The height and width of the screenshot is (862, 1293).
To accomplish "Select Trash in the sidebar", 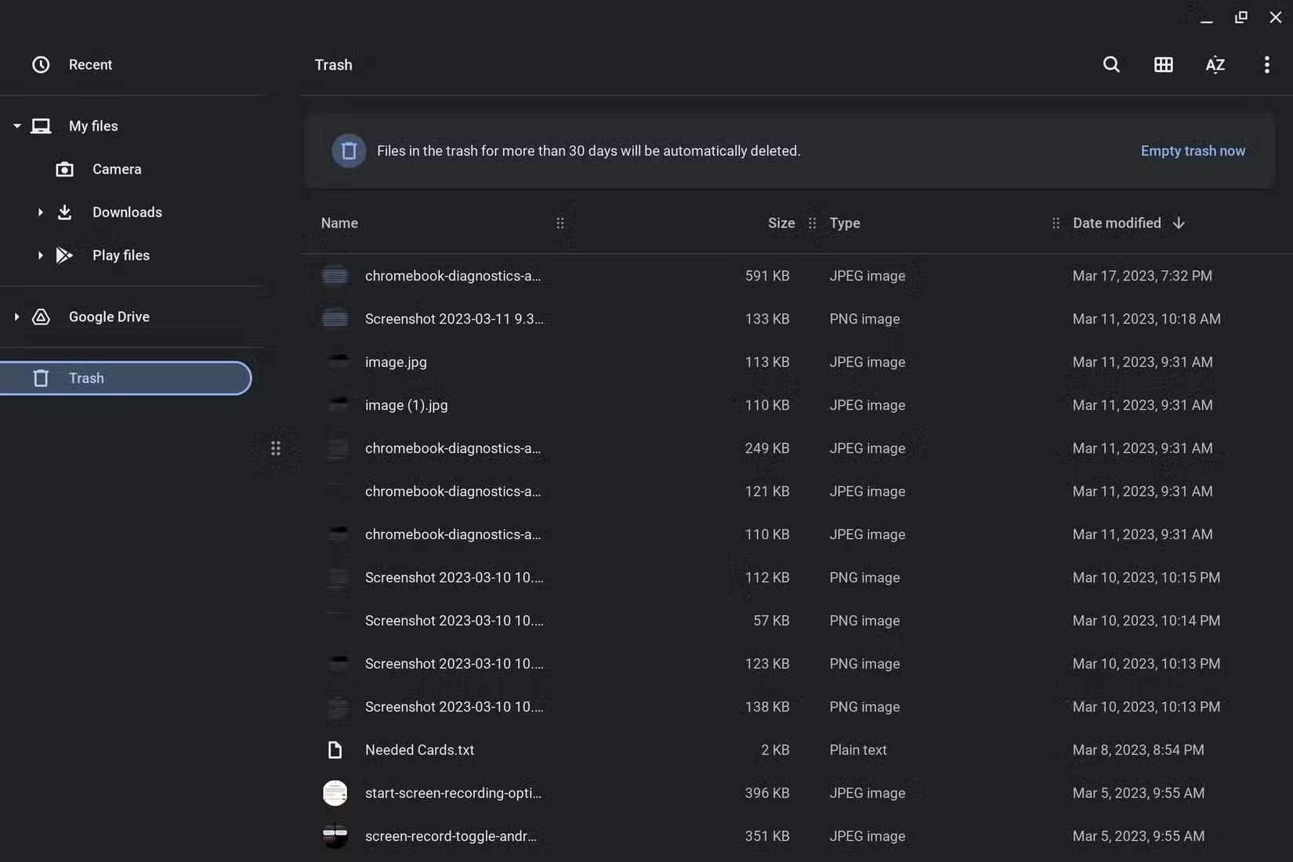I will click(86, 378).
